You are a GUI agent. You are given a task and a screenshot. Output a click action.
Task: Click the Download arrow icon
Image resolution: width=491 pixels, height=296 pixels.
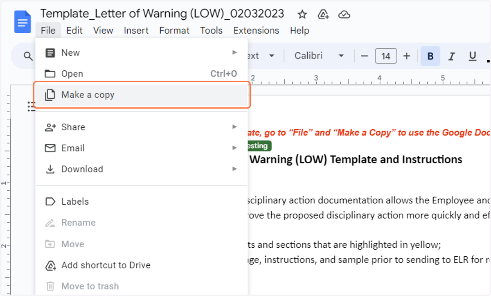coord(50,169)
